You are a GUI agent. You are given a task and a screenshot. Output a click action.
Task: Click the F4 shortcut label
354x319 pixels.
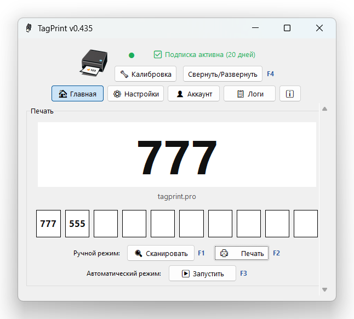(271, 74)
